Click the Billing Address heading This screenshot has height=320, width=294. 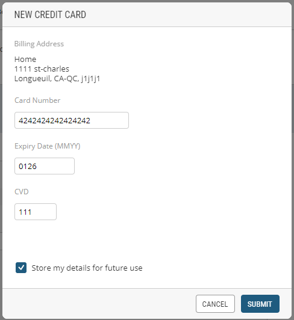[39, 44]
